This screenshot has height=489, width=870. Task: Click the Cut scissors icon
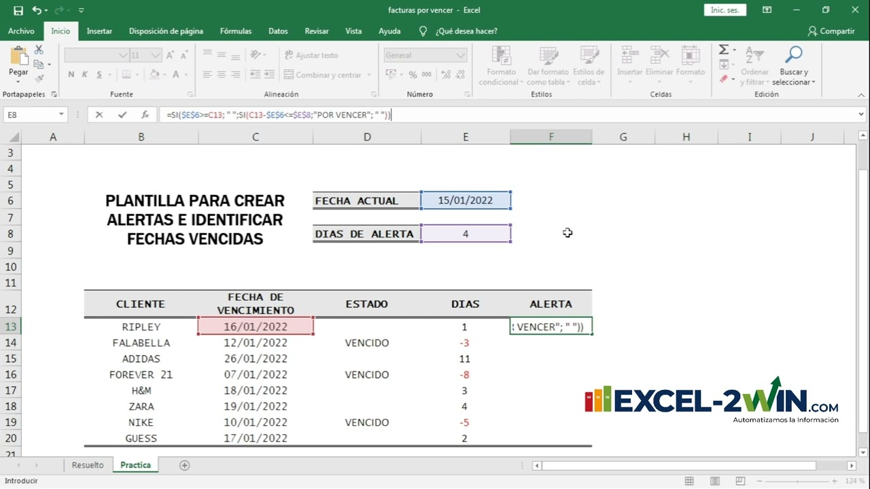(x=39, y=50)
